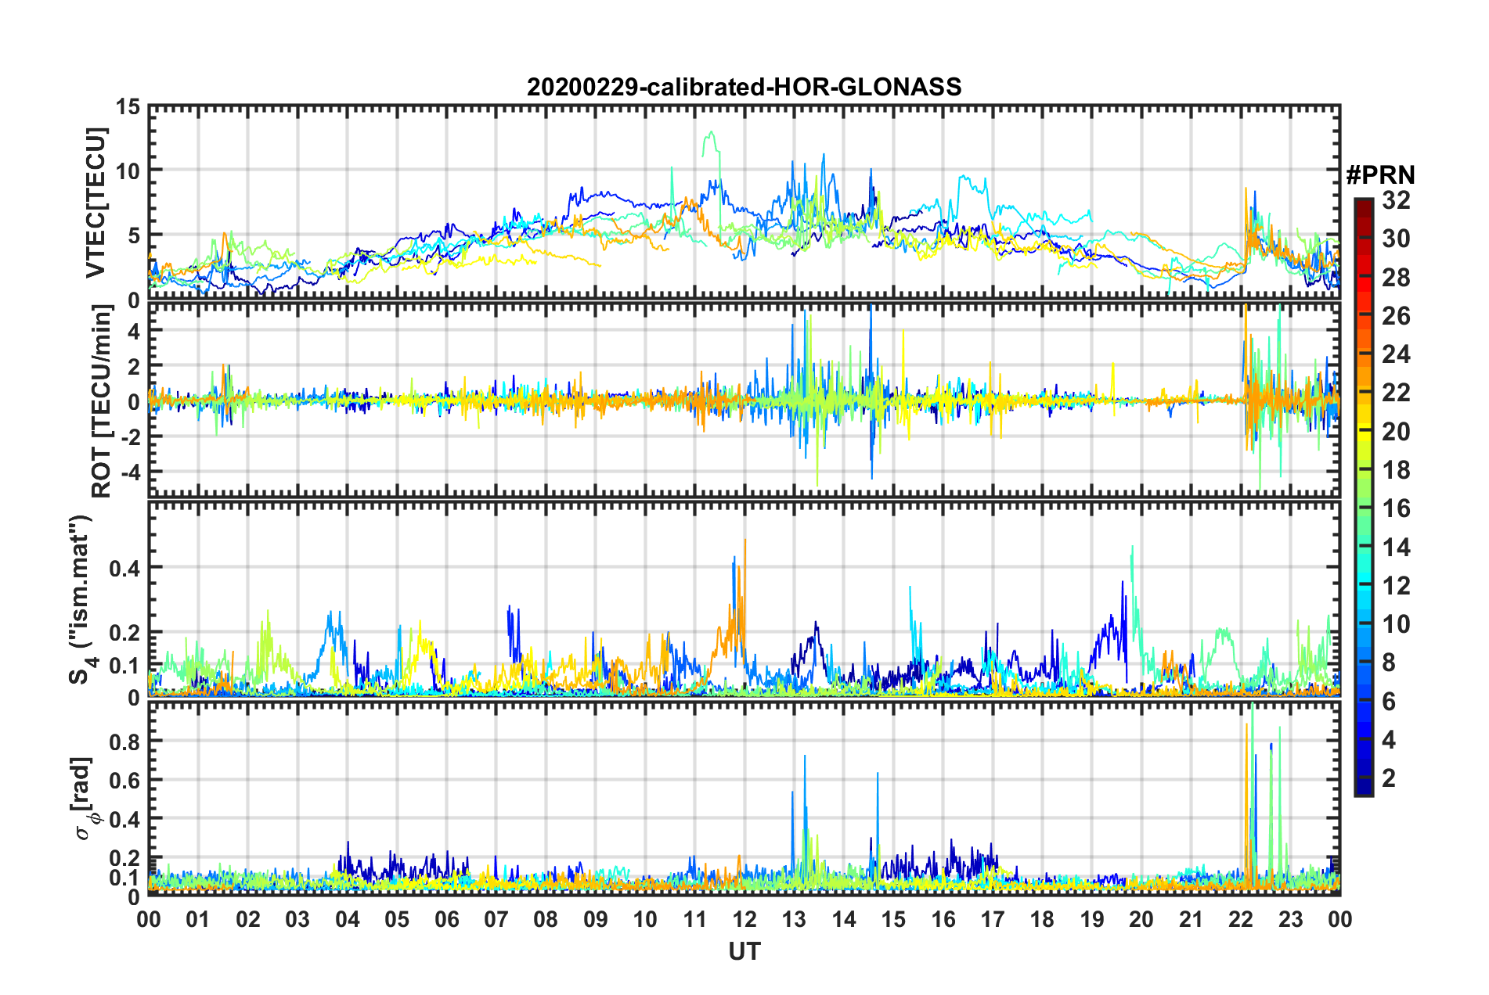Click colorbar tick label 22
This screenshot has height=995, width=1489.
1396,393
